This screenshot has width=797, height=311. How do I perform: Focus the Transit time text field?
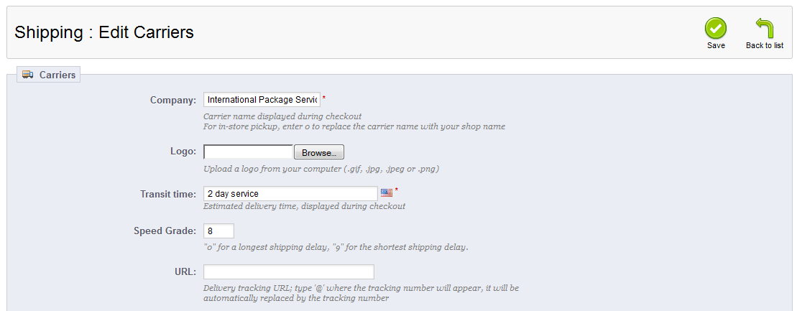[290, 194]
